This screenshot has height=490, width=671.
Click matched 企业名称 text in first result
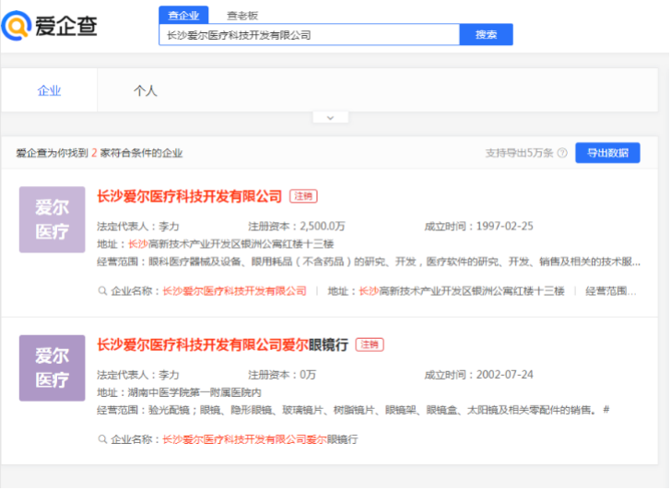(x=209, y=291)
